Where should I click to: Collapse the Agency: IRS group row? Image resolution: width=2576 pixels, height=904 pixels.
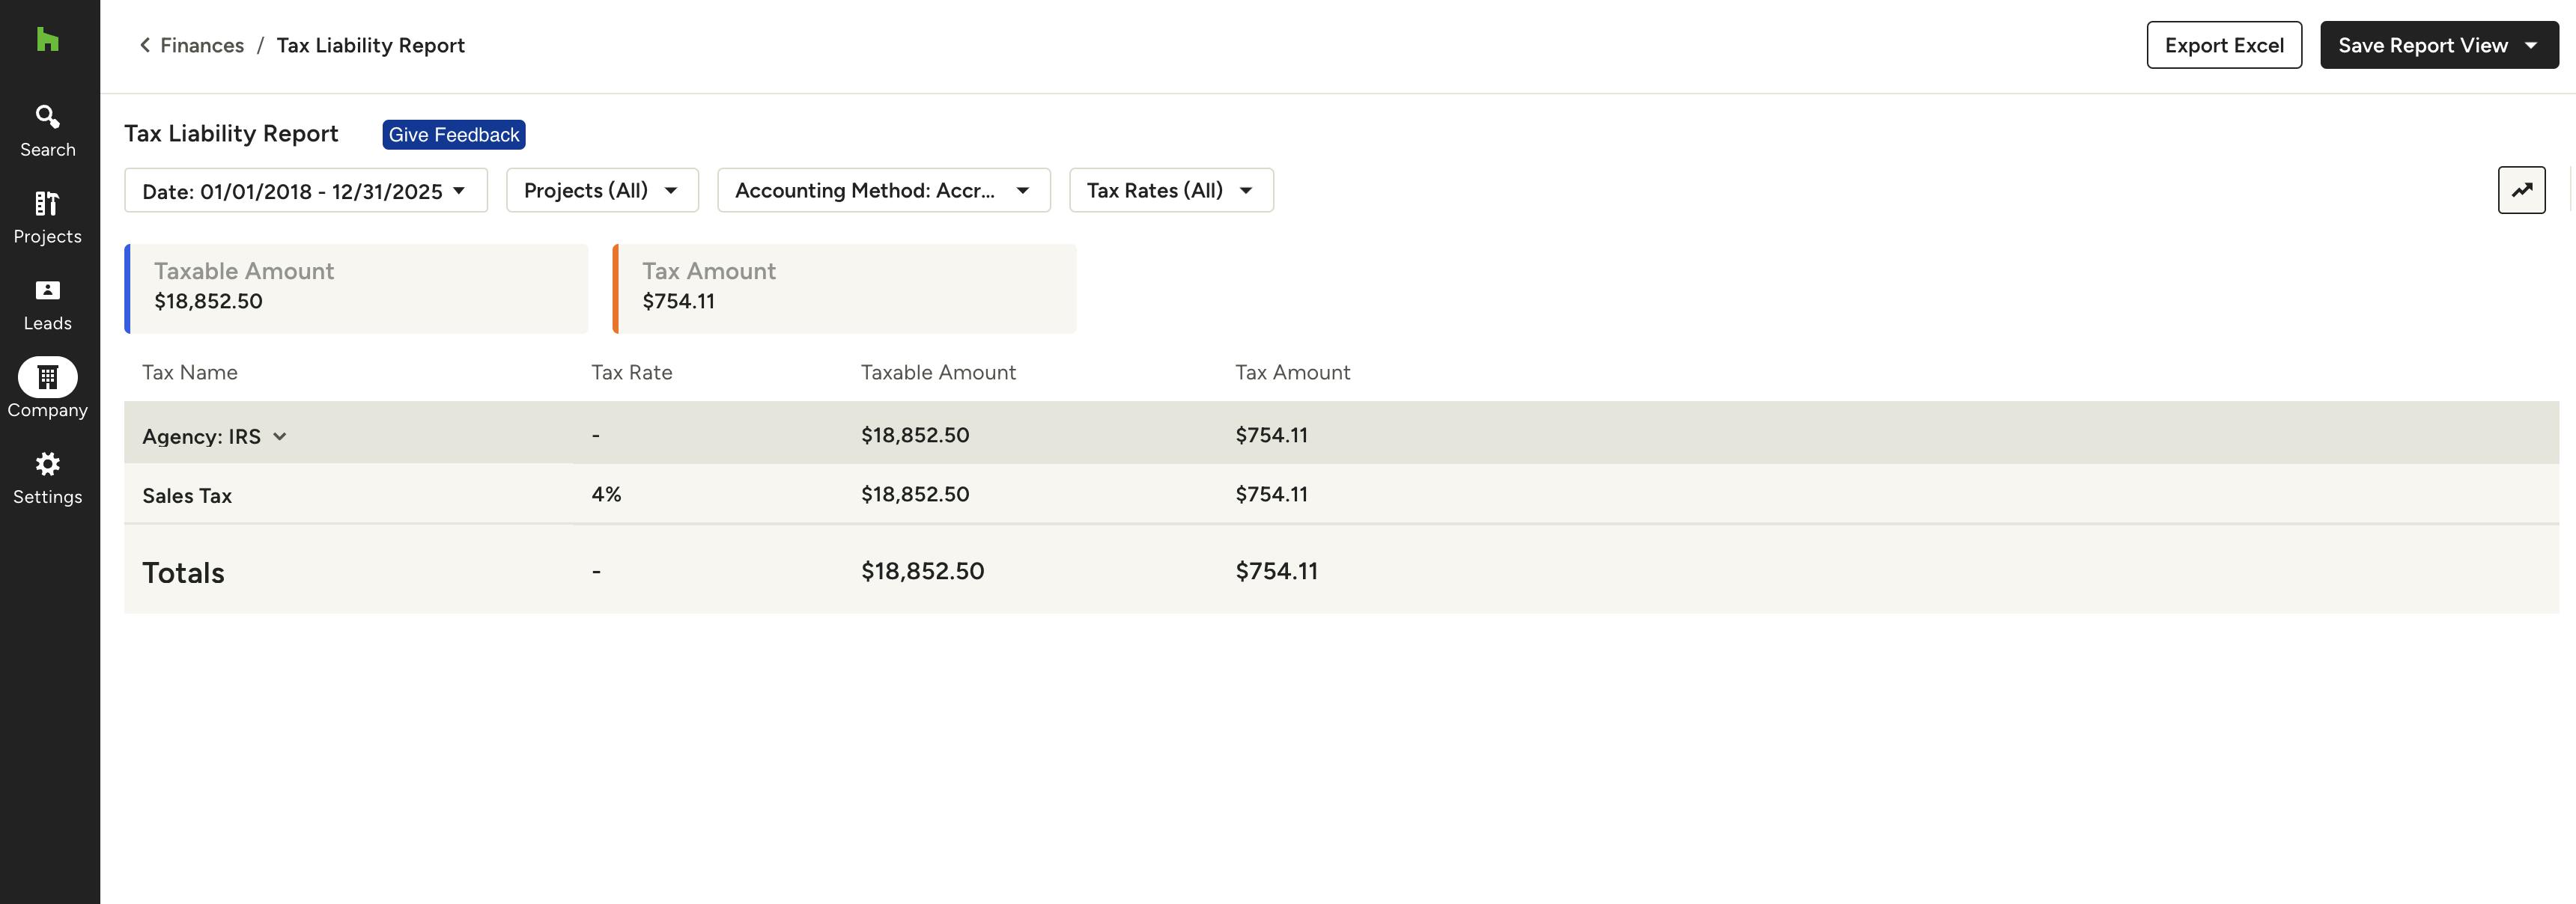pos(279,436)
